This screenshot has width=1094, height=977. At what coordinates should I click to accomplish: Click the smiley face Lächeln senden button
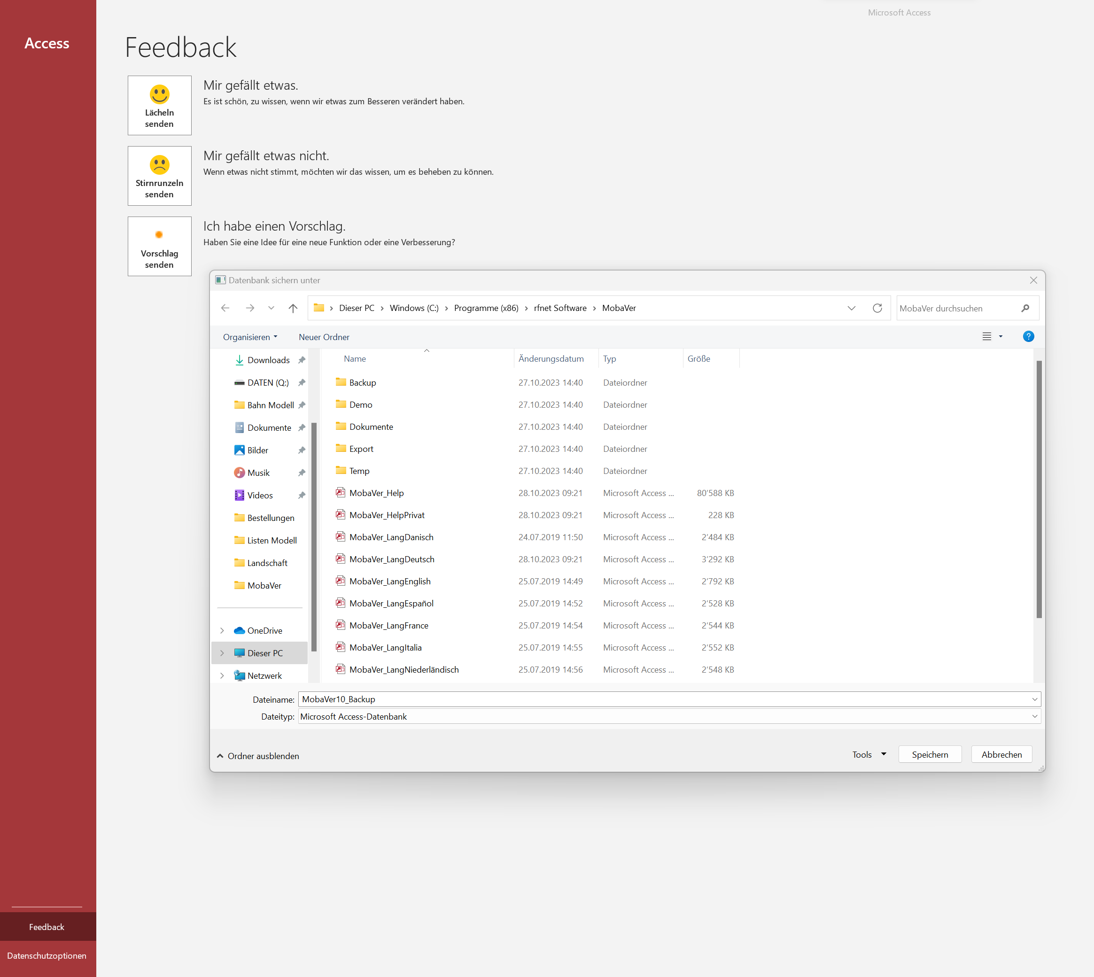tap(159, 105)
